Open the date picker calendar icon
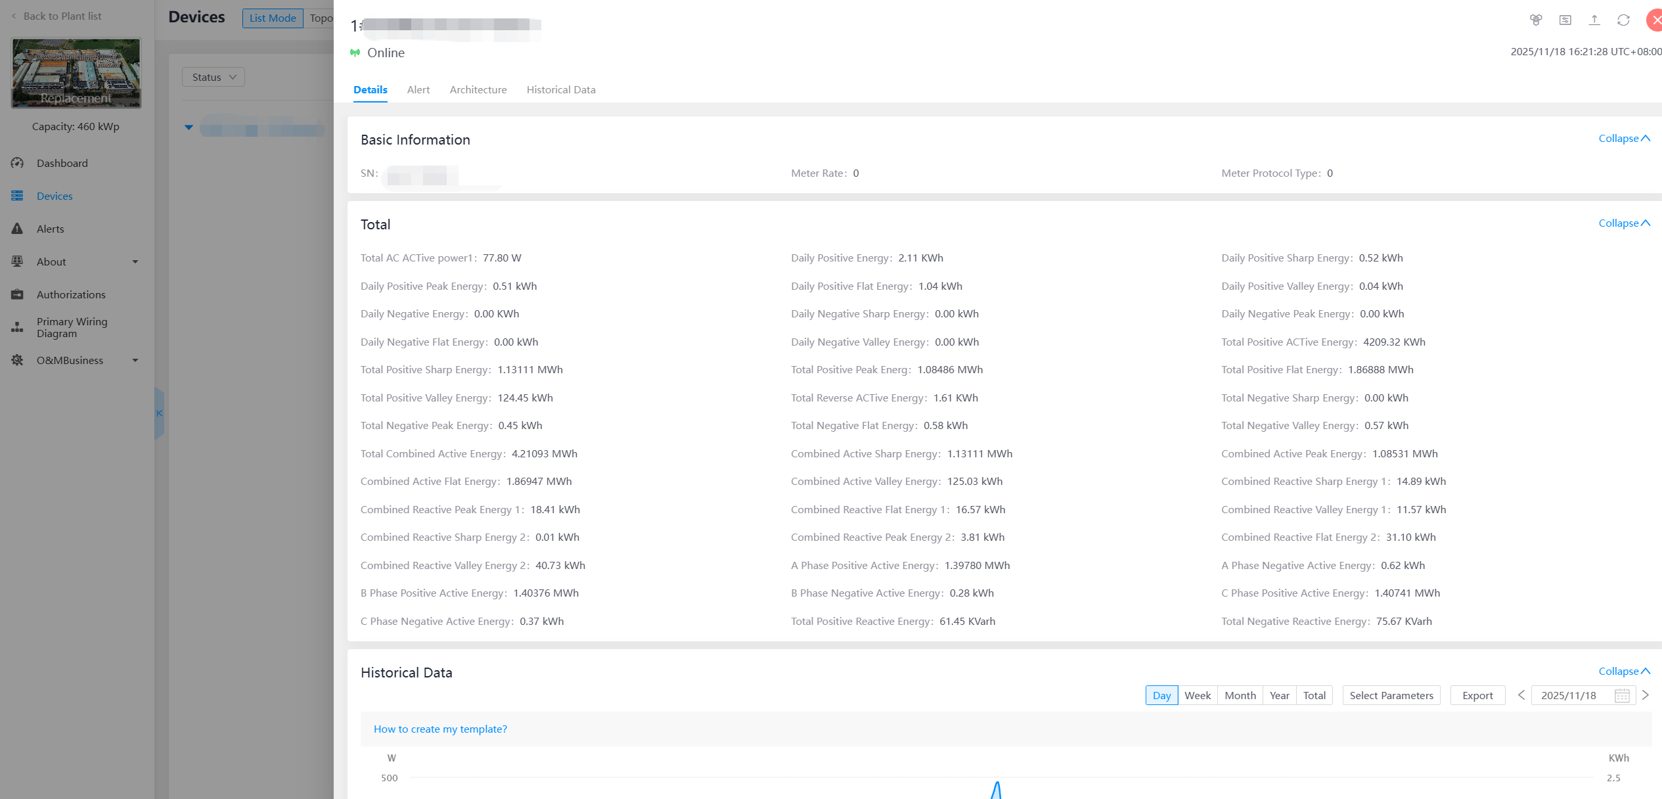Viewport: 1662px width, 799px height. [x=1621, y=695]
